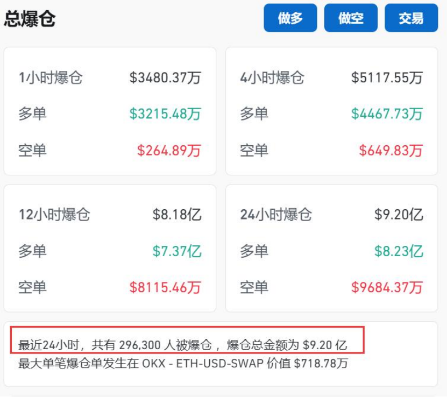This screenshot has height=397, width=447.
Task: Click the 做多 button
Action: click(290, 18)
